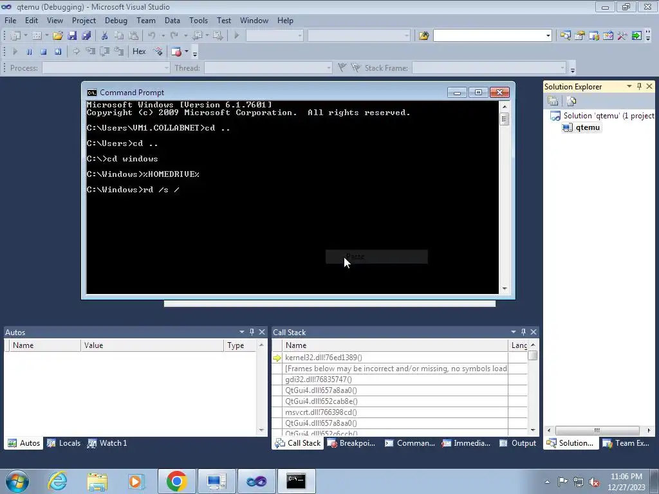This screenshot has height=494, width=659.
Task: Open the Breakpoints window icon in debug toolbar
Action: (x=176, y=51)
